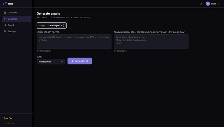Open the Professional tone dropdown

[x=51, y=62]
